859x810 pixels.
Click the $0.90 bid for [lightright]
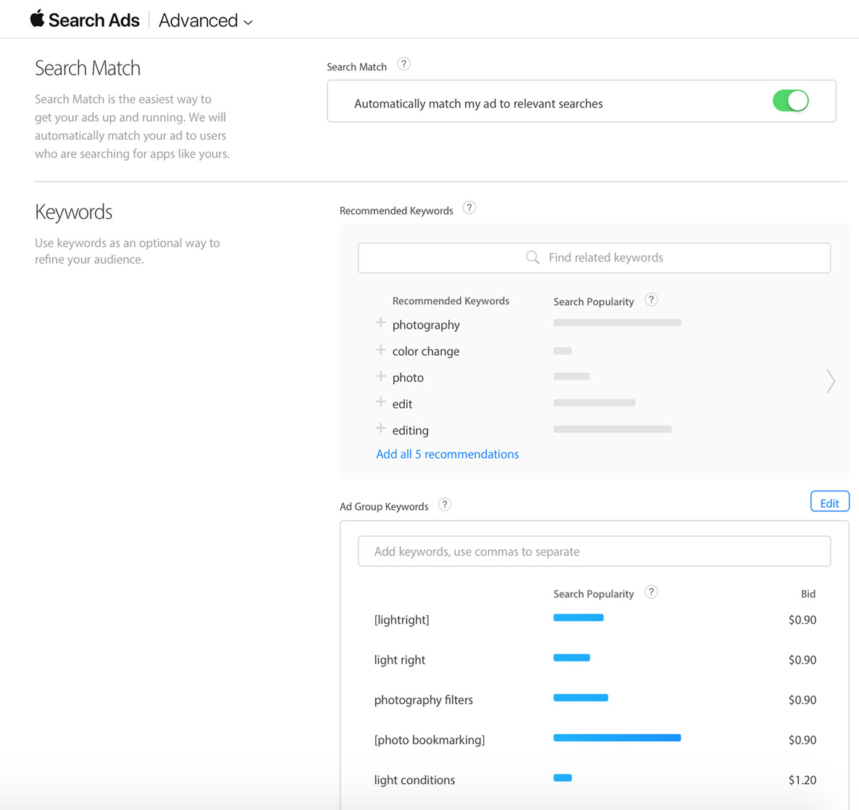[802, 620]
